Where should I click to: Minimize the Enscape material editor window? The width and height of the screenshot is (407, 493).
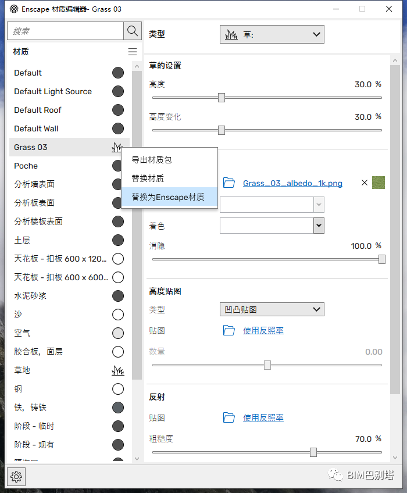pos(336,9)
